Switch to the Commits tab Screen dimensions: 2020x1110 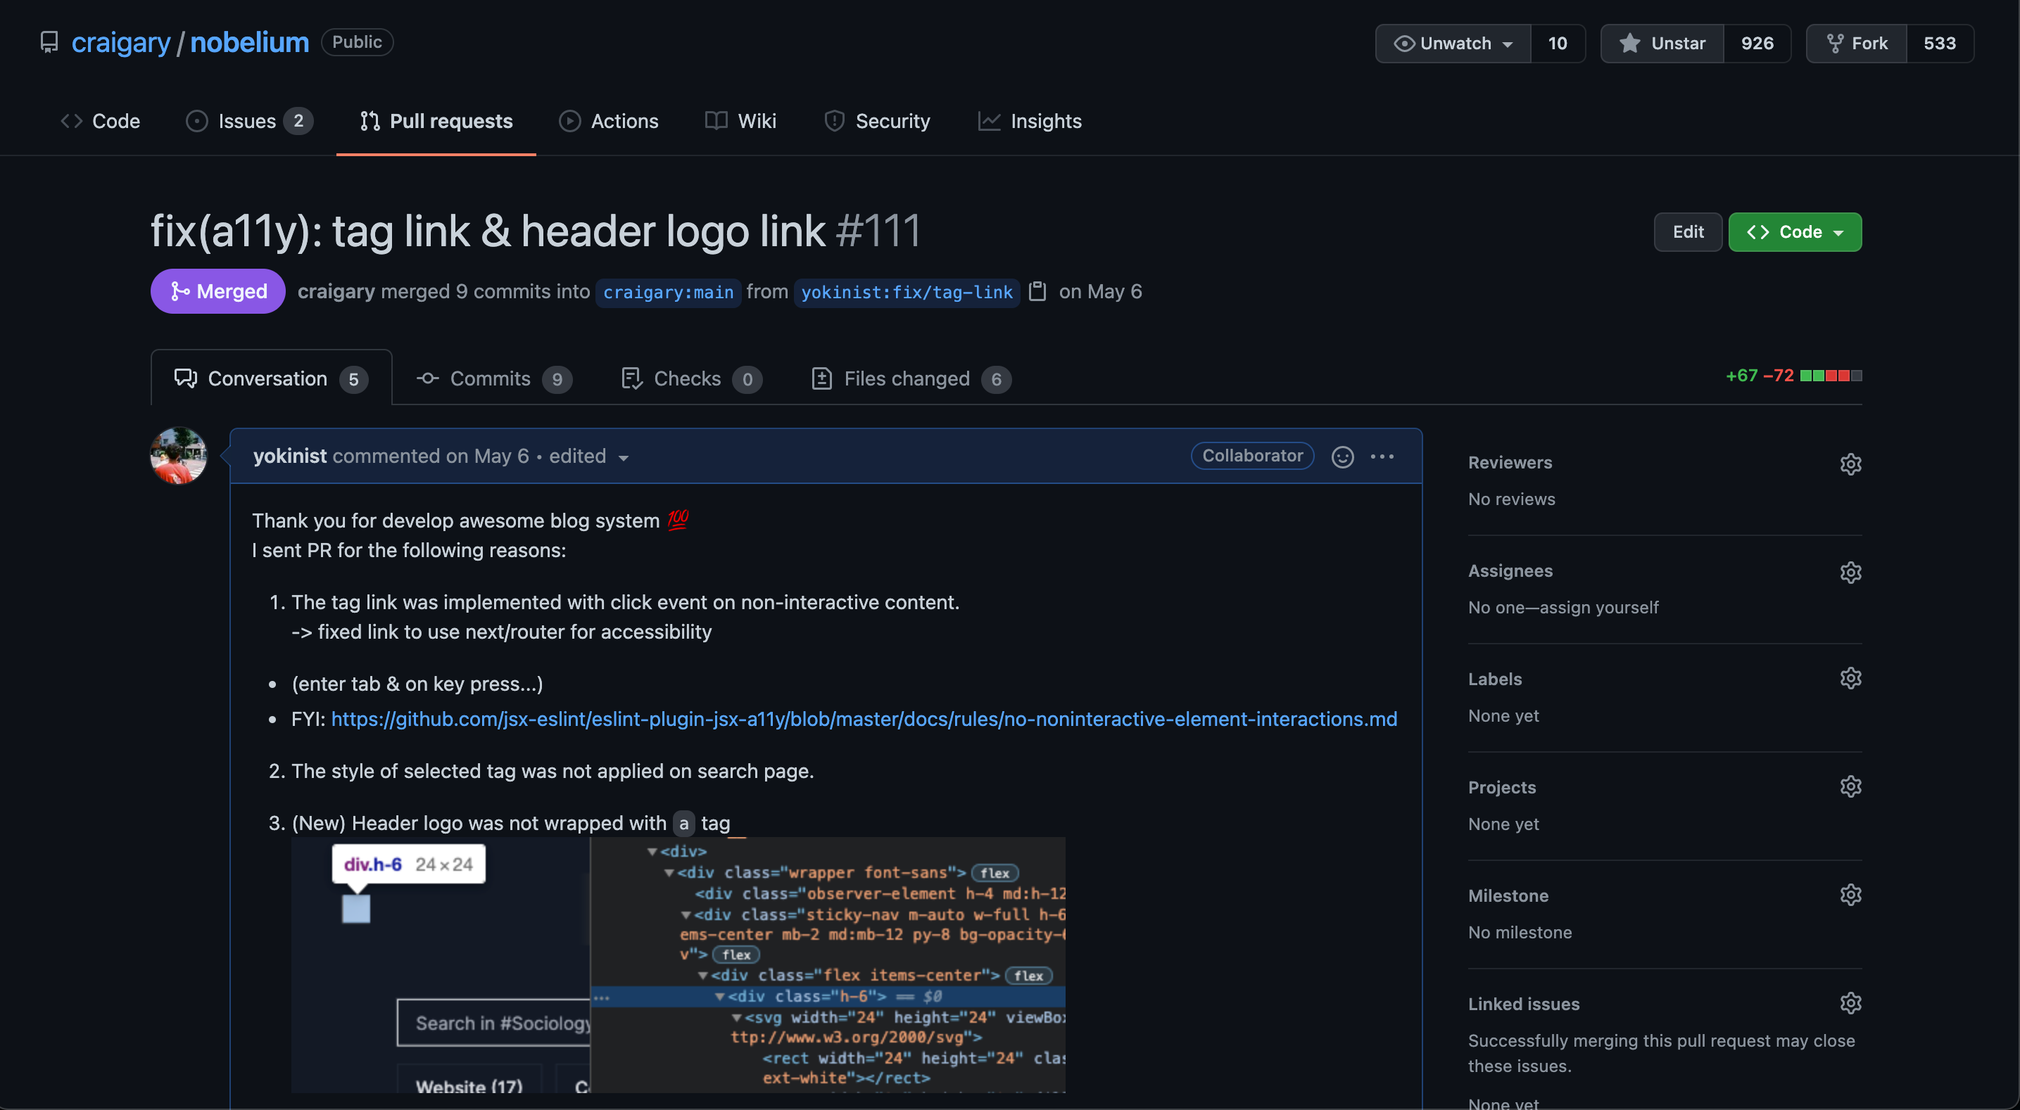point(494,378)
